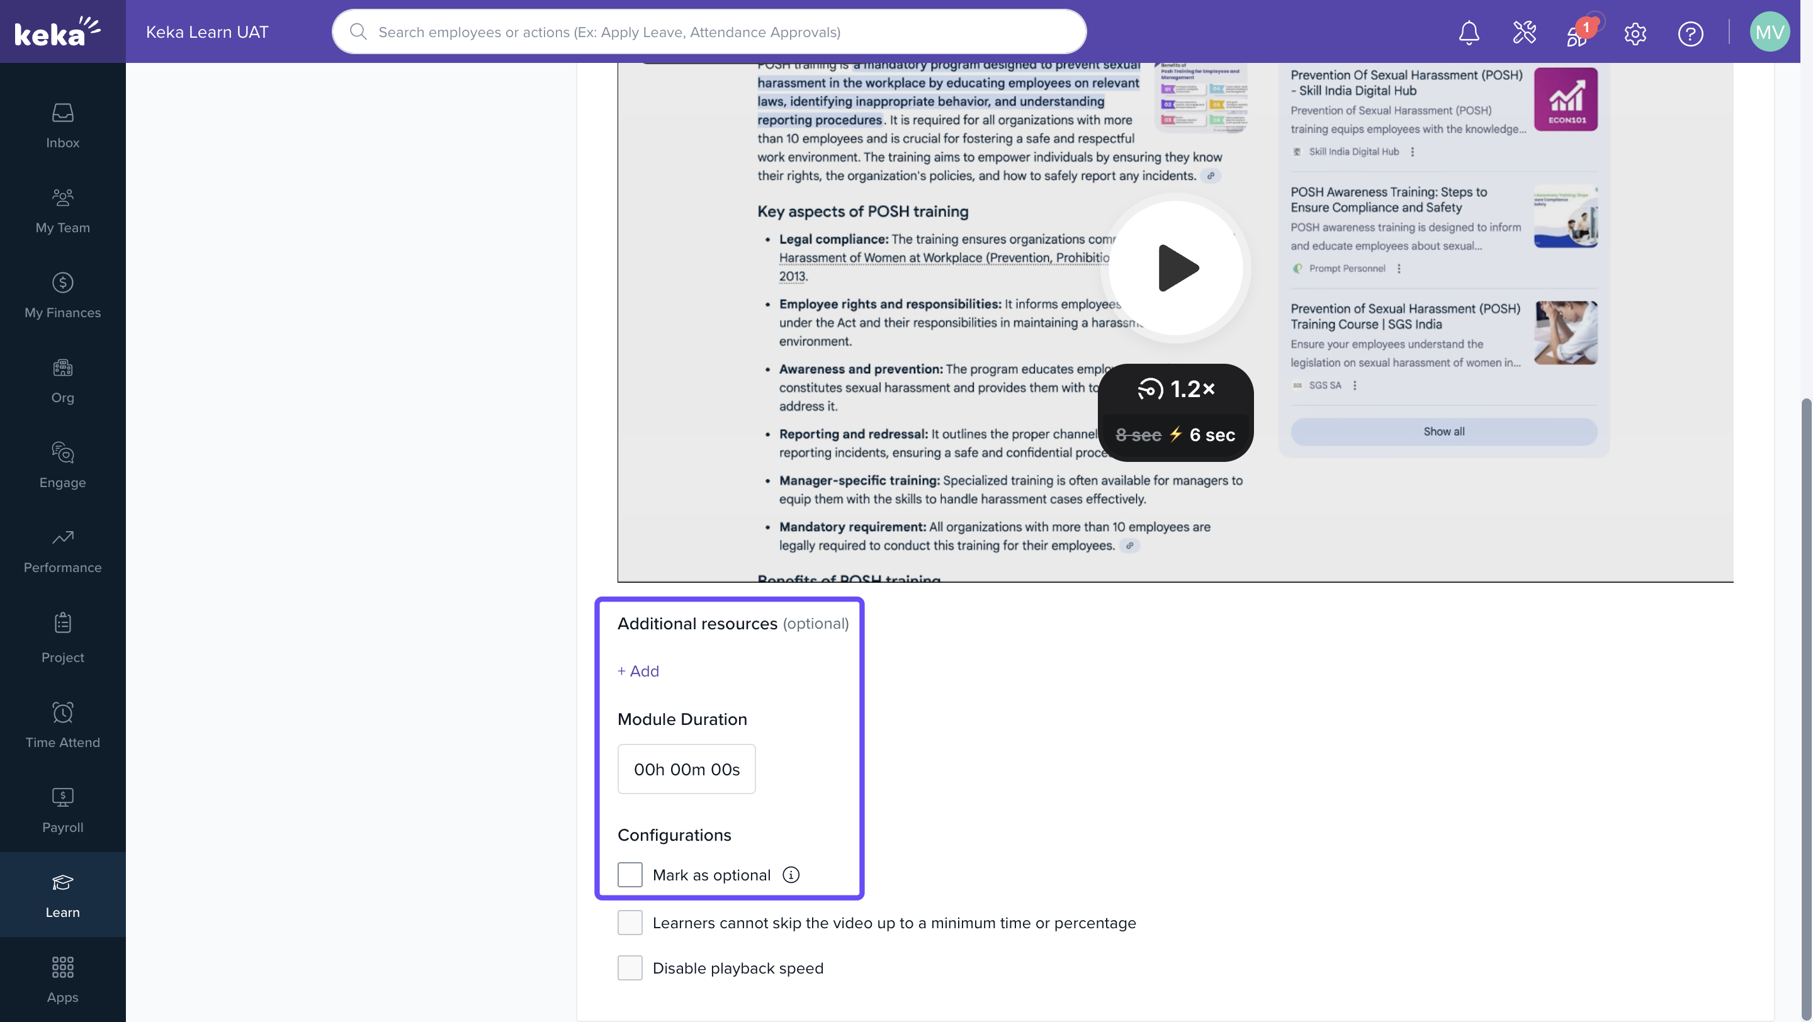Play the video preview
This screenshot has height=1022, width=1813.
coord(1176,268)
